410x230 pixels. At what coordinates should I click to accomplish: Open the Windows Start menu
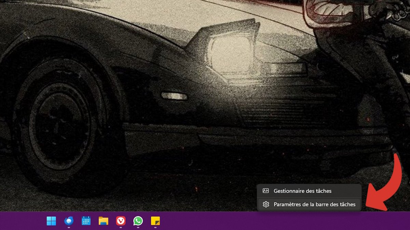tap(51, 221)
